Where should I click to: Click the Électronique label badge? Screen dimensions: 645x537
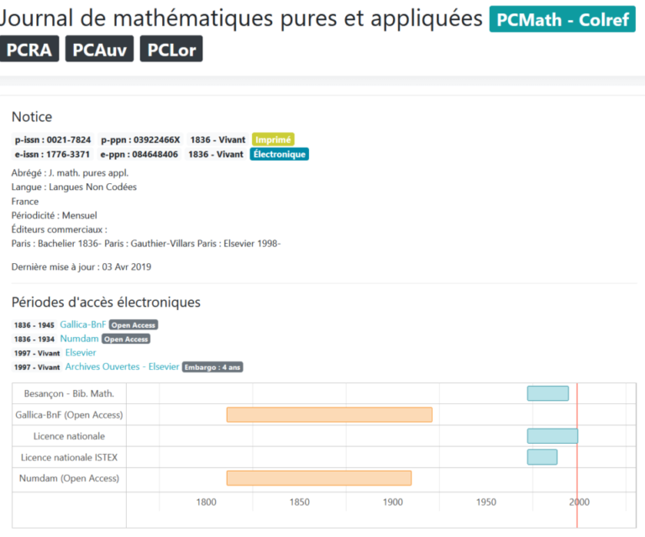280,154
